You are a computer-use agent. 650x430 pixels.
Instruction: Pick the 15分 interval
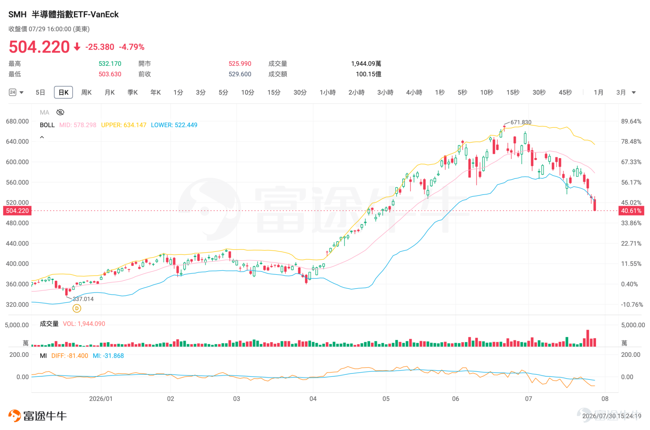[x=274, y=92]
